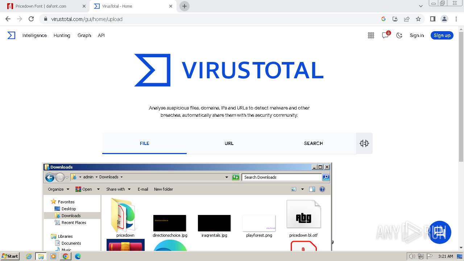Select Desktop in the navigation pane
Image resolution: width=464 pixels, height=261 pixels.
[69, 209]
